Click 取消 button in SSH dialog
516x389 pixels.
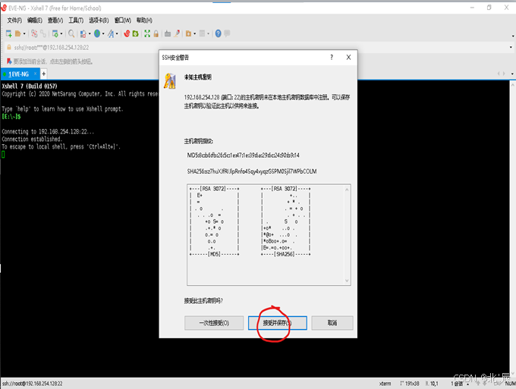(332, 323)
